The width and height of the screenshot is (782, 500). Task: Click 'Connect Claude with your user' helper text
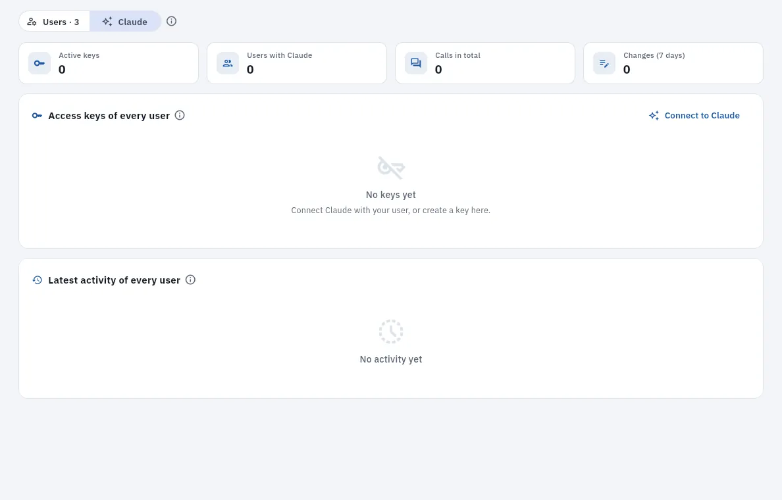coord(391,211)
